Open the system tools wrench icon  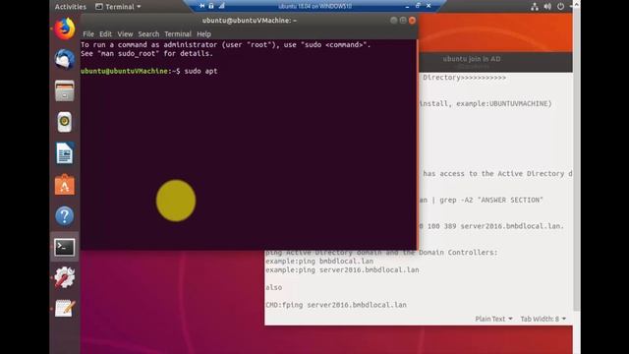[x=65, y=277]
